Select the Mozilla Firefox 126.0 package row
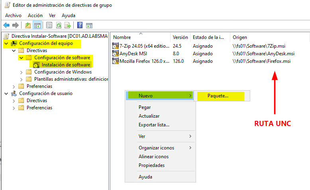Image resolution: width=310 pixels, height=190 pixels. point(144,61)
